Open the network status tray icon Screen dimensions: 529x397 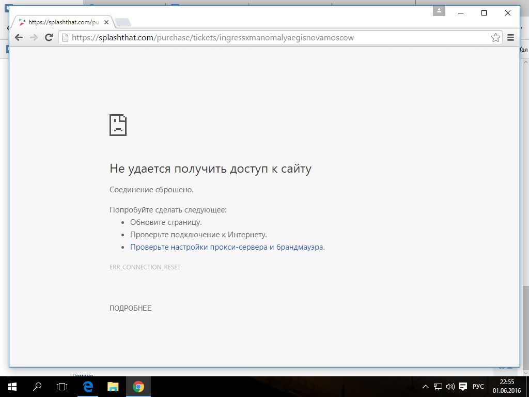click(x=438, y=387)
